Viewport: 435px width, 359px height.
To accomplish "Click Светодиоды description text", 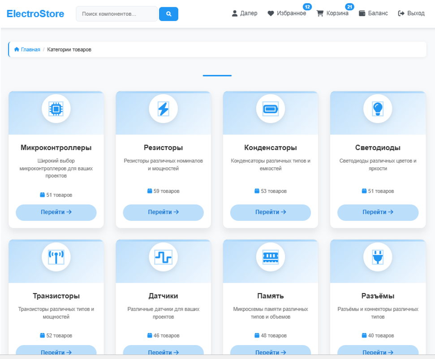I will [378, 165].
